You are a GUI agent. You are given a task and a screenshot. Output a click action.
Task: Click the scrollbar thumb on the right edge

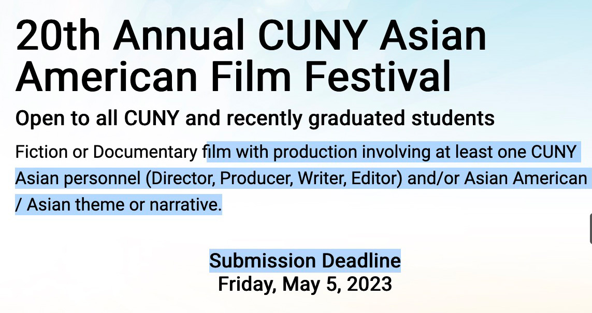590,228
